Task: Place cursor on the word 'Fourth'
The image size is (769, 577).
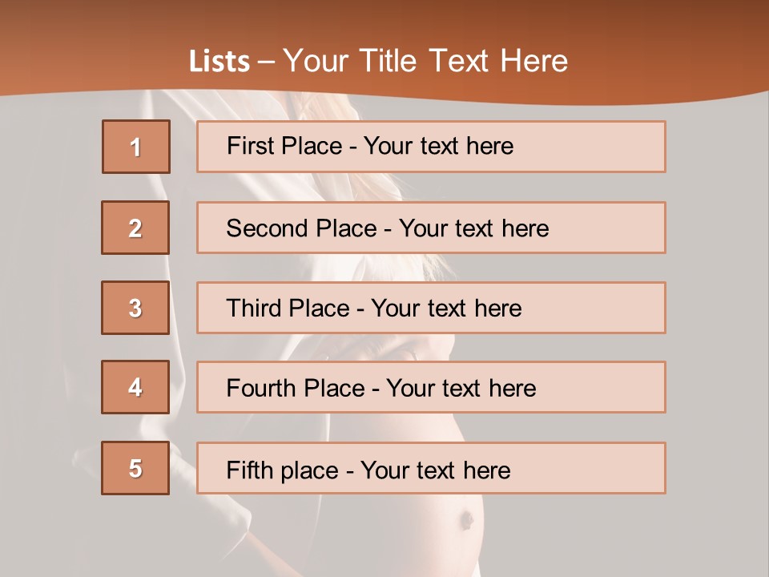Action: coord(261,389)
